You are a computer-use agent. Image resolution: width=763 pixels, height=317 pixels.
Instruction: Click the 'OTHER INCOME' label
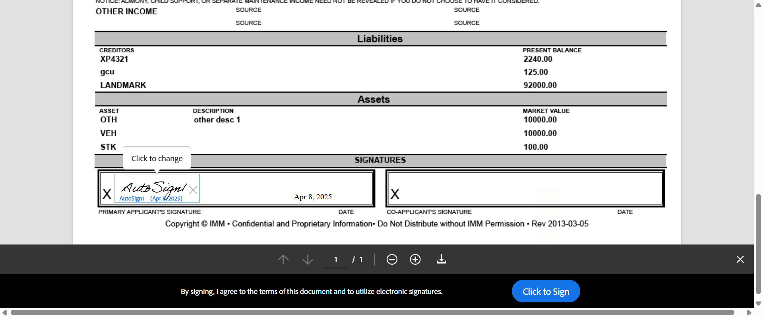[x=126, y=11]
